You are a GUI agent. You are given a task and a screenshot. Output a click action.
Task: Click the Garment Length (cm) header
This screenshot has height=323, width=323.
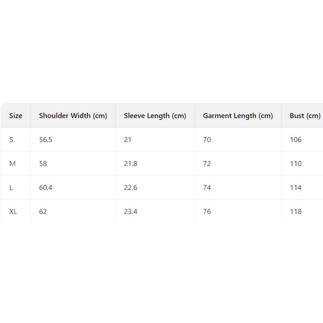click(238, 116)
